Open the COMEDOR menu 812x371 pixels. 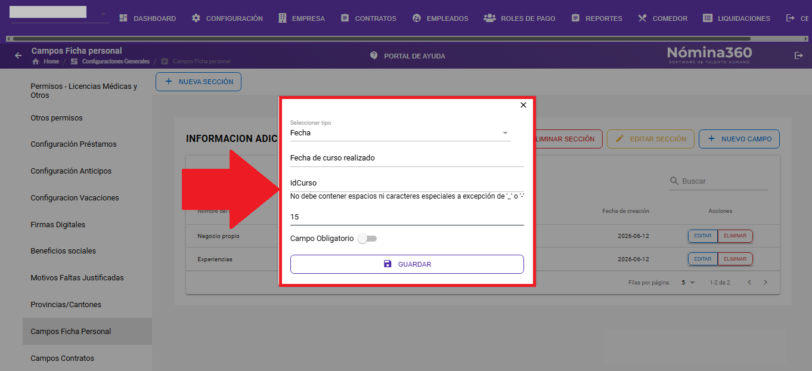pos(662,18)
